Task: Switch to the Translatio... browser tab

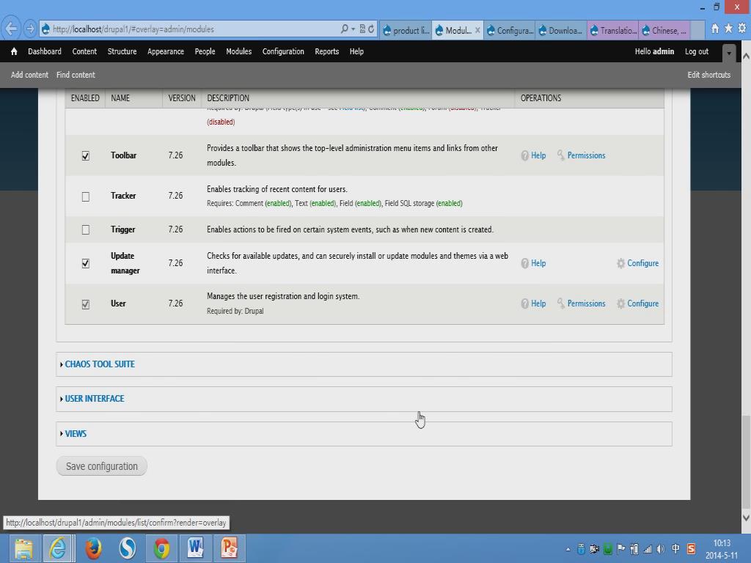Action: pos(613,31)
